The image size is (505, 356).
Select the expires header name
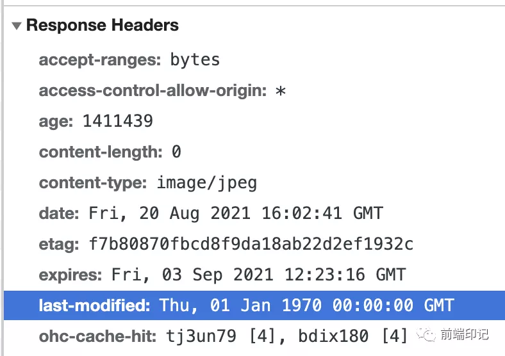pos(70,275)
